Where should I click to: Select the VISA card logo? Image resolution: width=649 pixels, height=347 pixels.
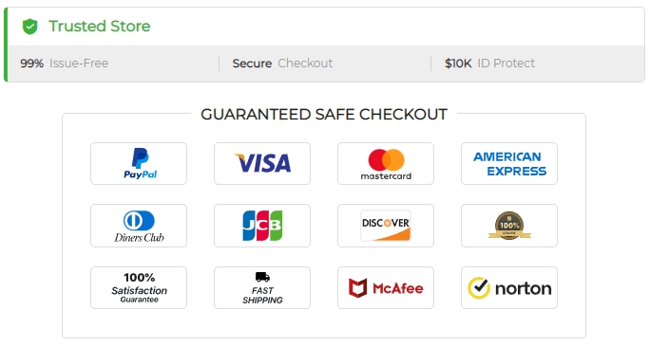coord(262,164)
